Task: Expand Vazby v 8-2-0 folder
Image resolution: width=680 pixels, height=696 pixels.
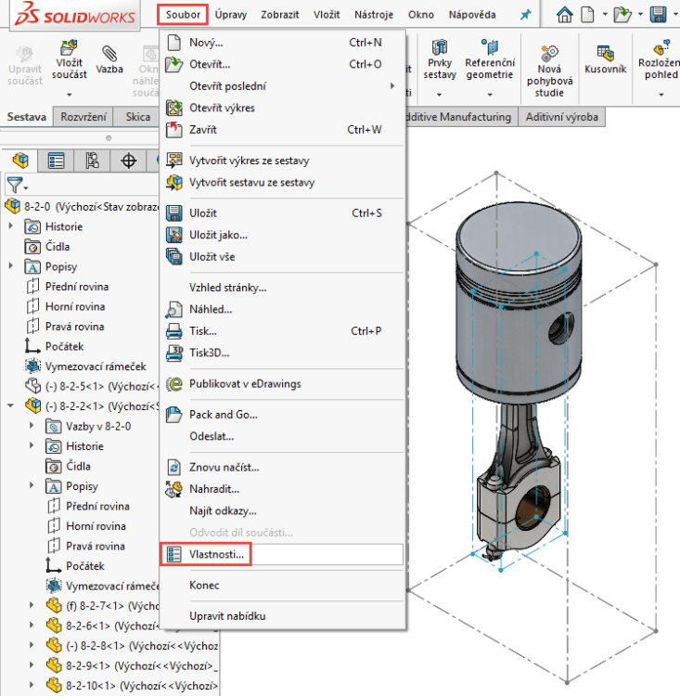Action: pos(31,426)
